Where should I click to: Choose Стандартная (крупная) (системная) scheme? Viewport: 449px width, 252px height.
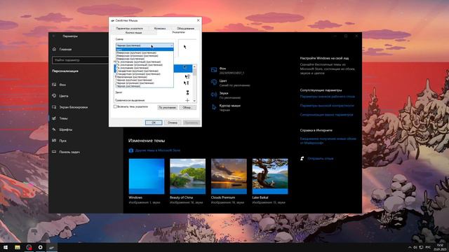(145, 71)
